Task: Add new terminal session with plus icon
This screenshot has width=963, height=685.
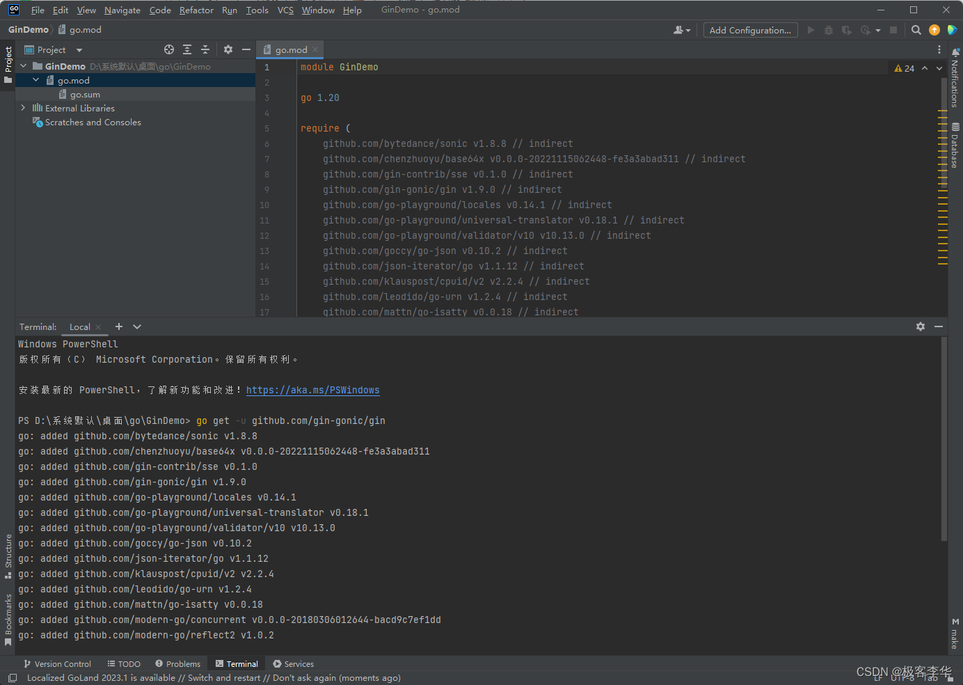Action: tap(119, 326)
